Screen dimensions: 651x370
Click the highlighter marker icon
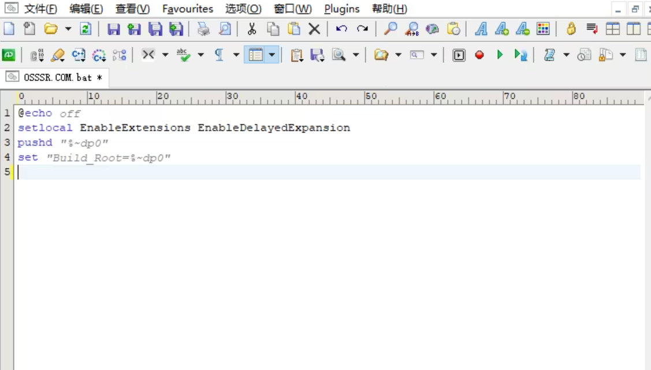point(58,55)
